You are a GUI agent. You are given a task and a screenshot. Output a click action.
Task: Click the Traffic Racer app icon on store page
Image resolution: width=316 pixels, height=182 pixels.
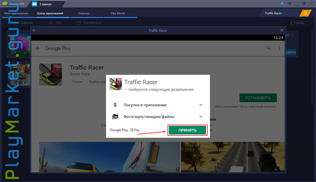[51, 75]
